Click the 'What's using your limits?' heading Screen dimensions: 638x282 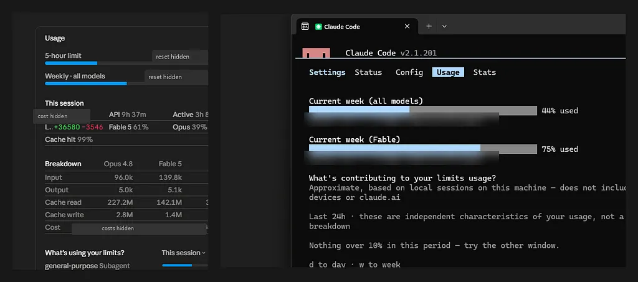point(85,253)
